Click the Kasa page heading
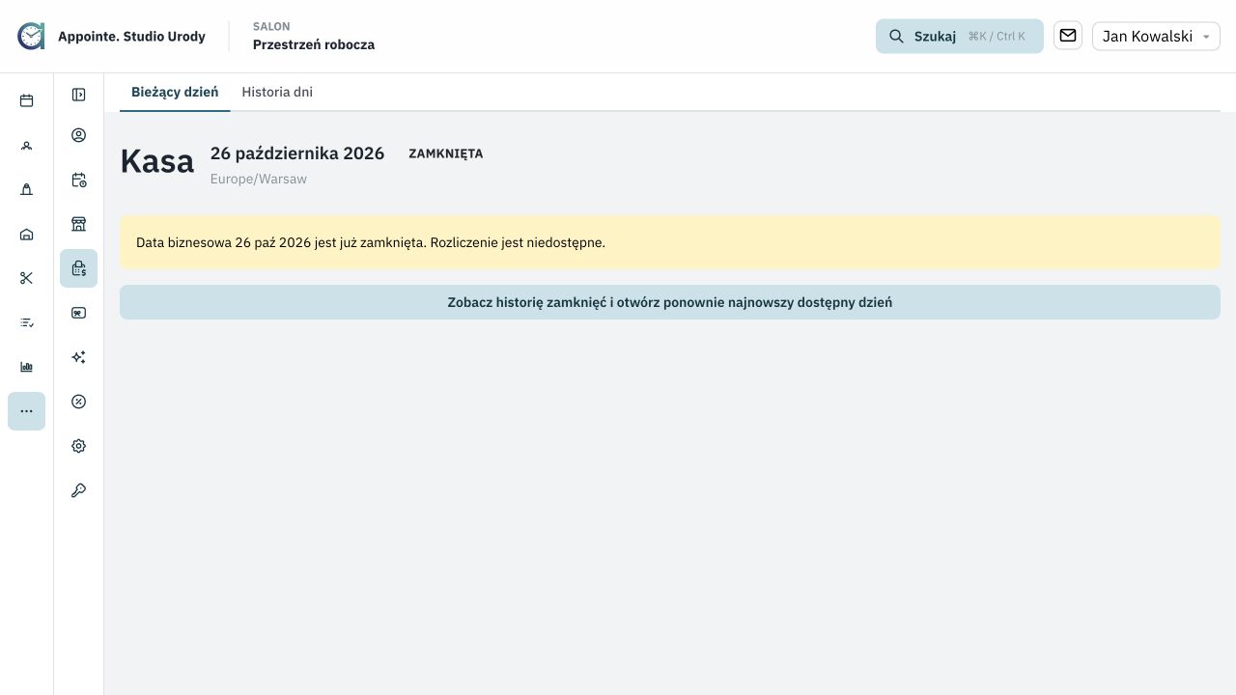 (157, 162)
